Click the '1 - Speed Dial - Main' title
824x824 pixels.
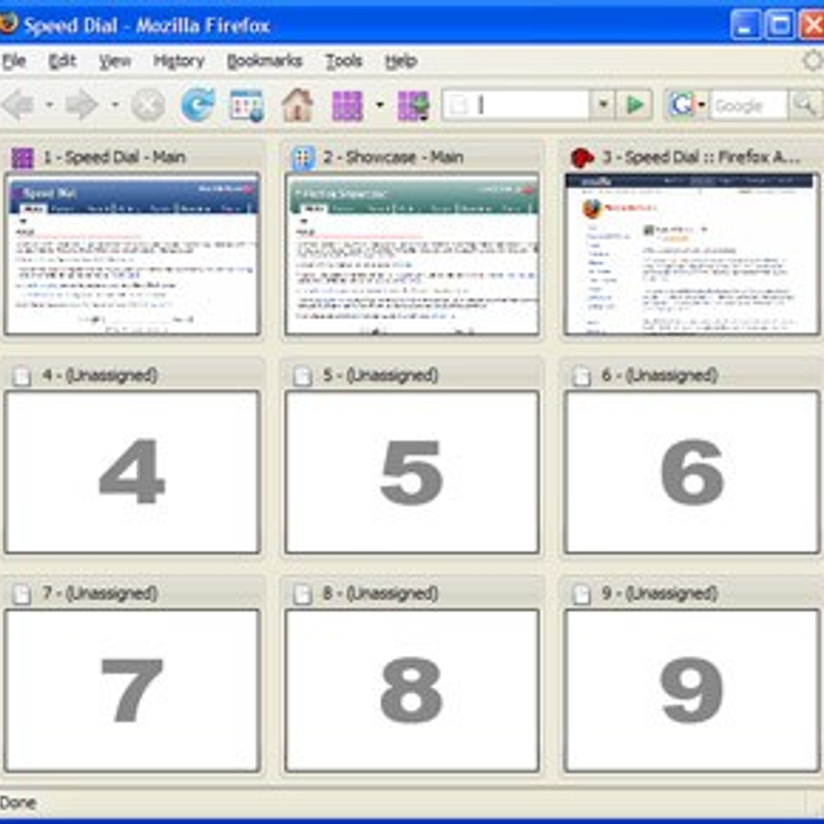[x=114, y=157]
